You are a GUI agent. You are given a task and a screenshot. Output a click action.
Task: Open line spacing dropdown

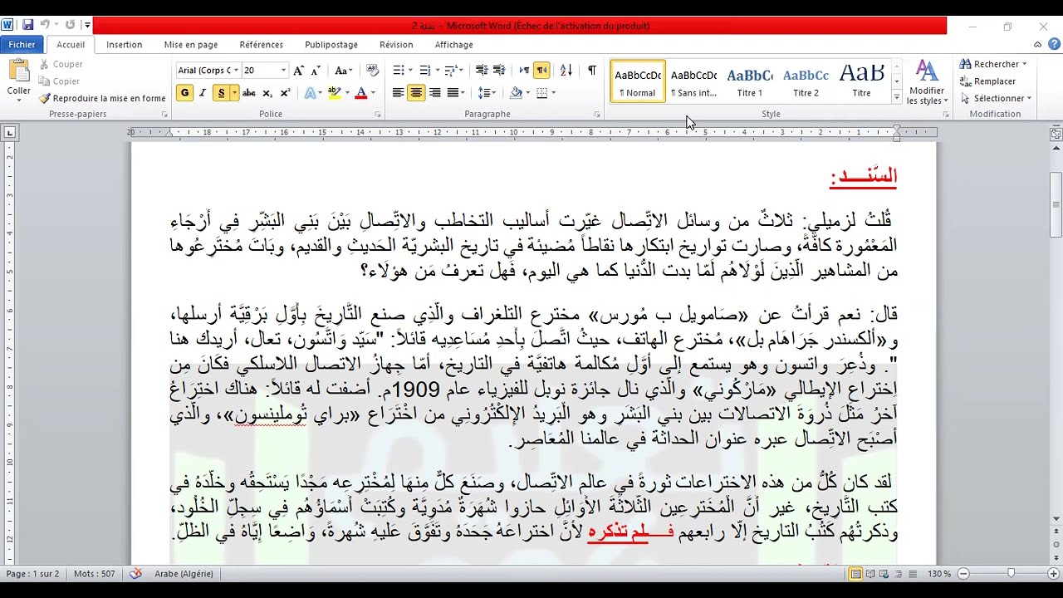[x=487, y=93]
